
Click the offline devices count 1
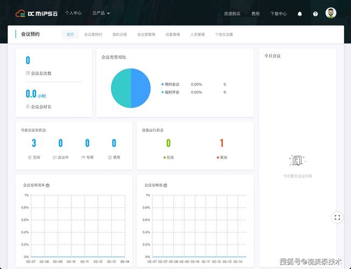222,143
